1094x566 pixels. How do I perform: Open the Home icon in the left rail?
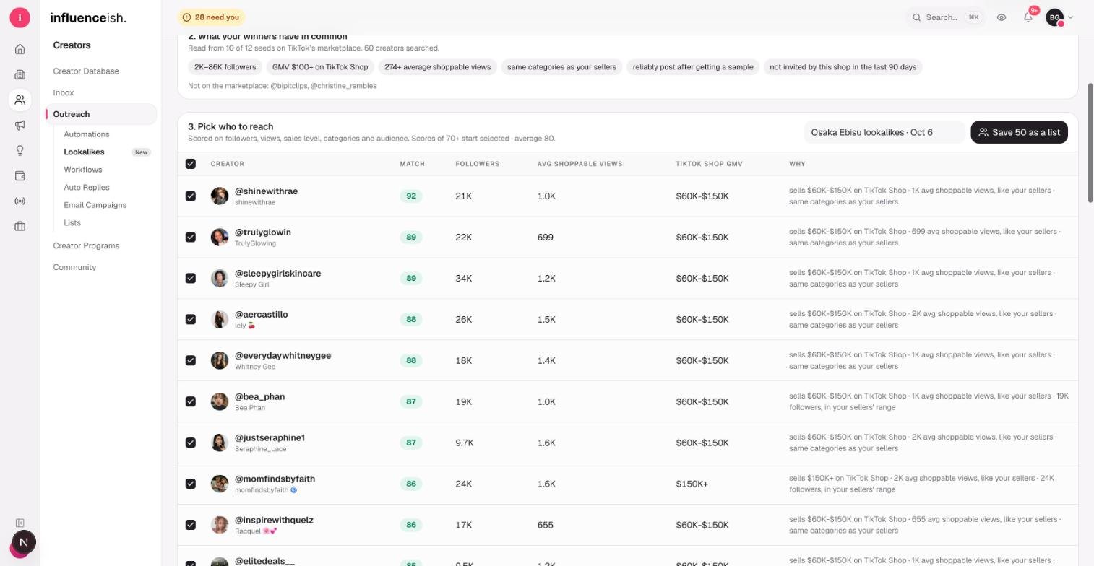[x=20, y=49]
